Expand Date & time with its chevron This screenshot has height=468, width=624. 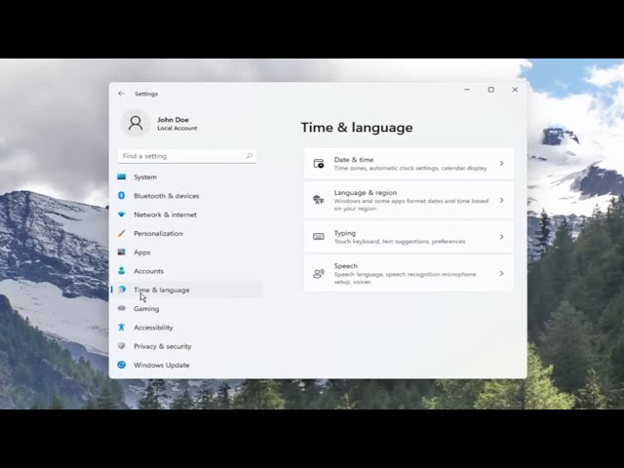tap(502, 164)
